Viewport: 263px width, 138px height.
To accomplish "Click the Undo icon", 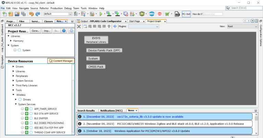I will tap(32, 14).
